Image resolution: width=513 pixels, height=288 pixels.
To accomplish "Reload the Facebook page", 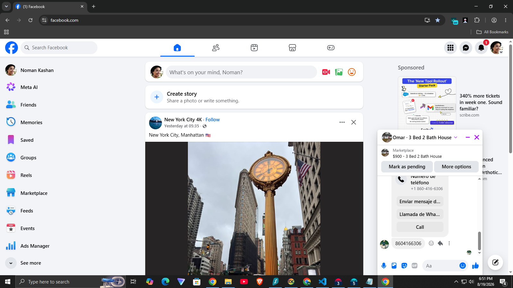I will pos(30,20).
